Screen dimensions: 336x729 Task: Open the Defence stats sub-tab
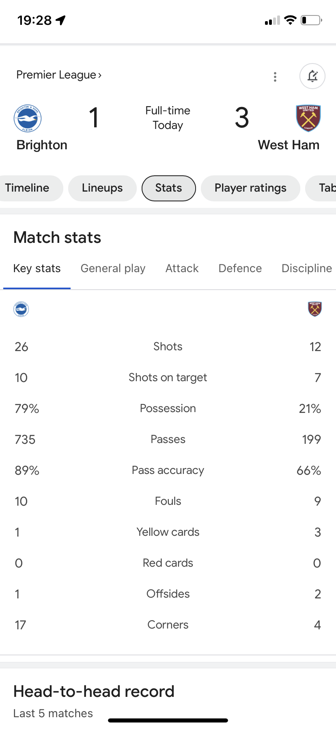240,268
